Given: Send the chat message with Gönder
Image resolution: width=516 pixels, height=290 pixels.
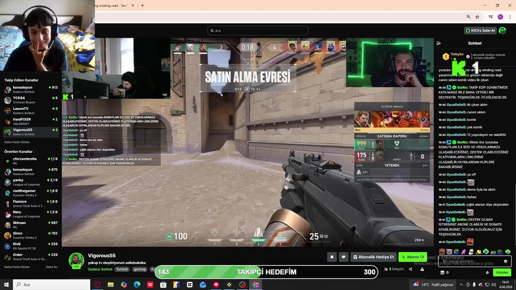Looking at the screenshot, I should point(502,273).
